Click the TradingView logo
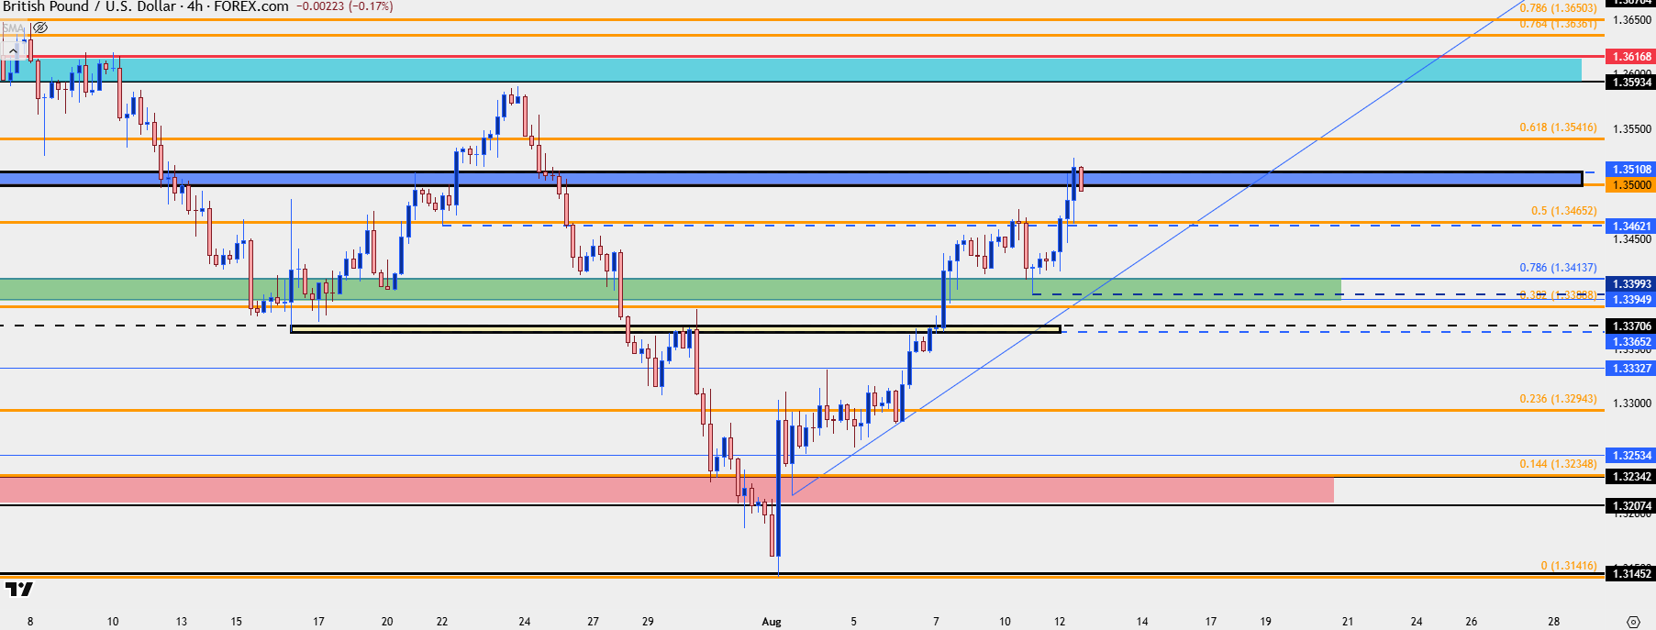 (18, 589)
